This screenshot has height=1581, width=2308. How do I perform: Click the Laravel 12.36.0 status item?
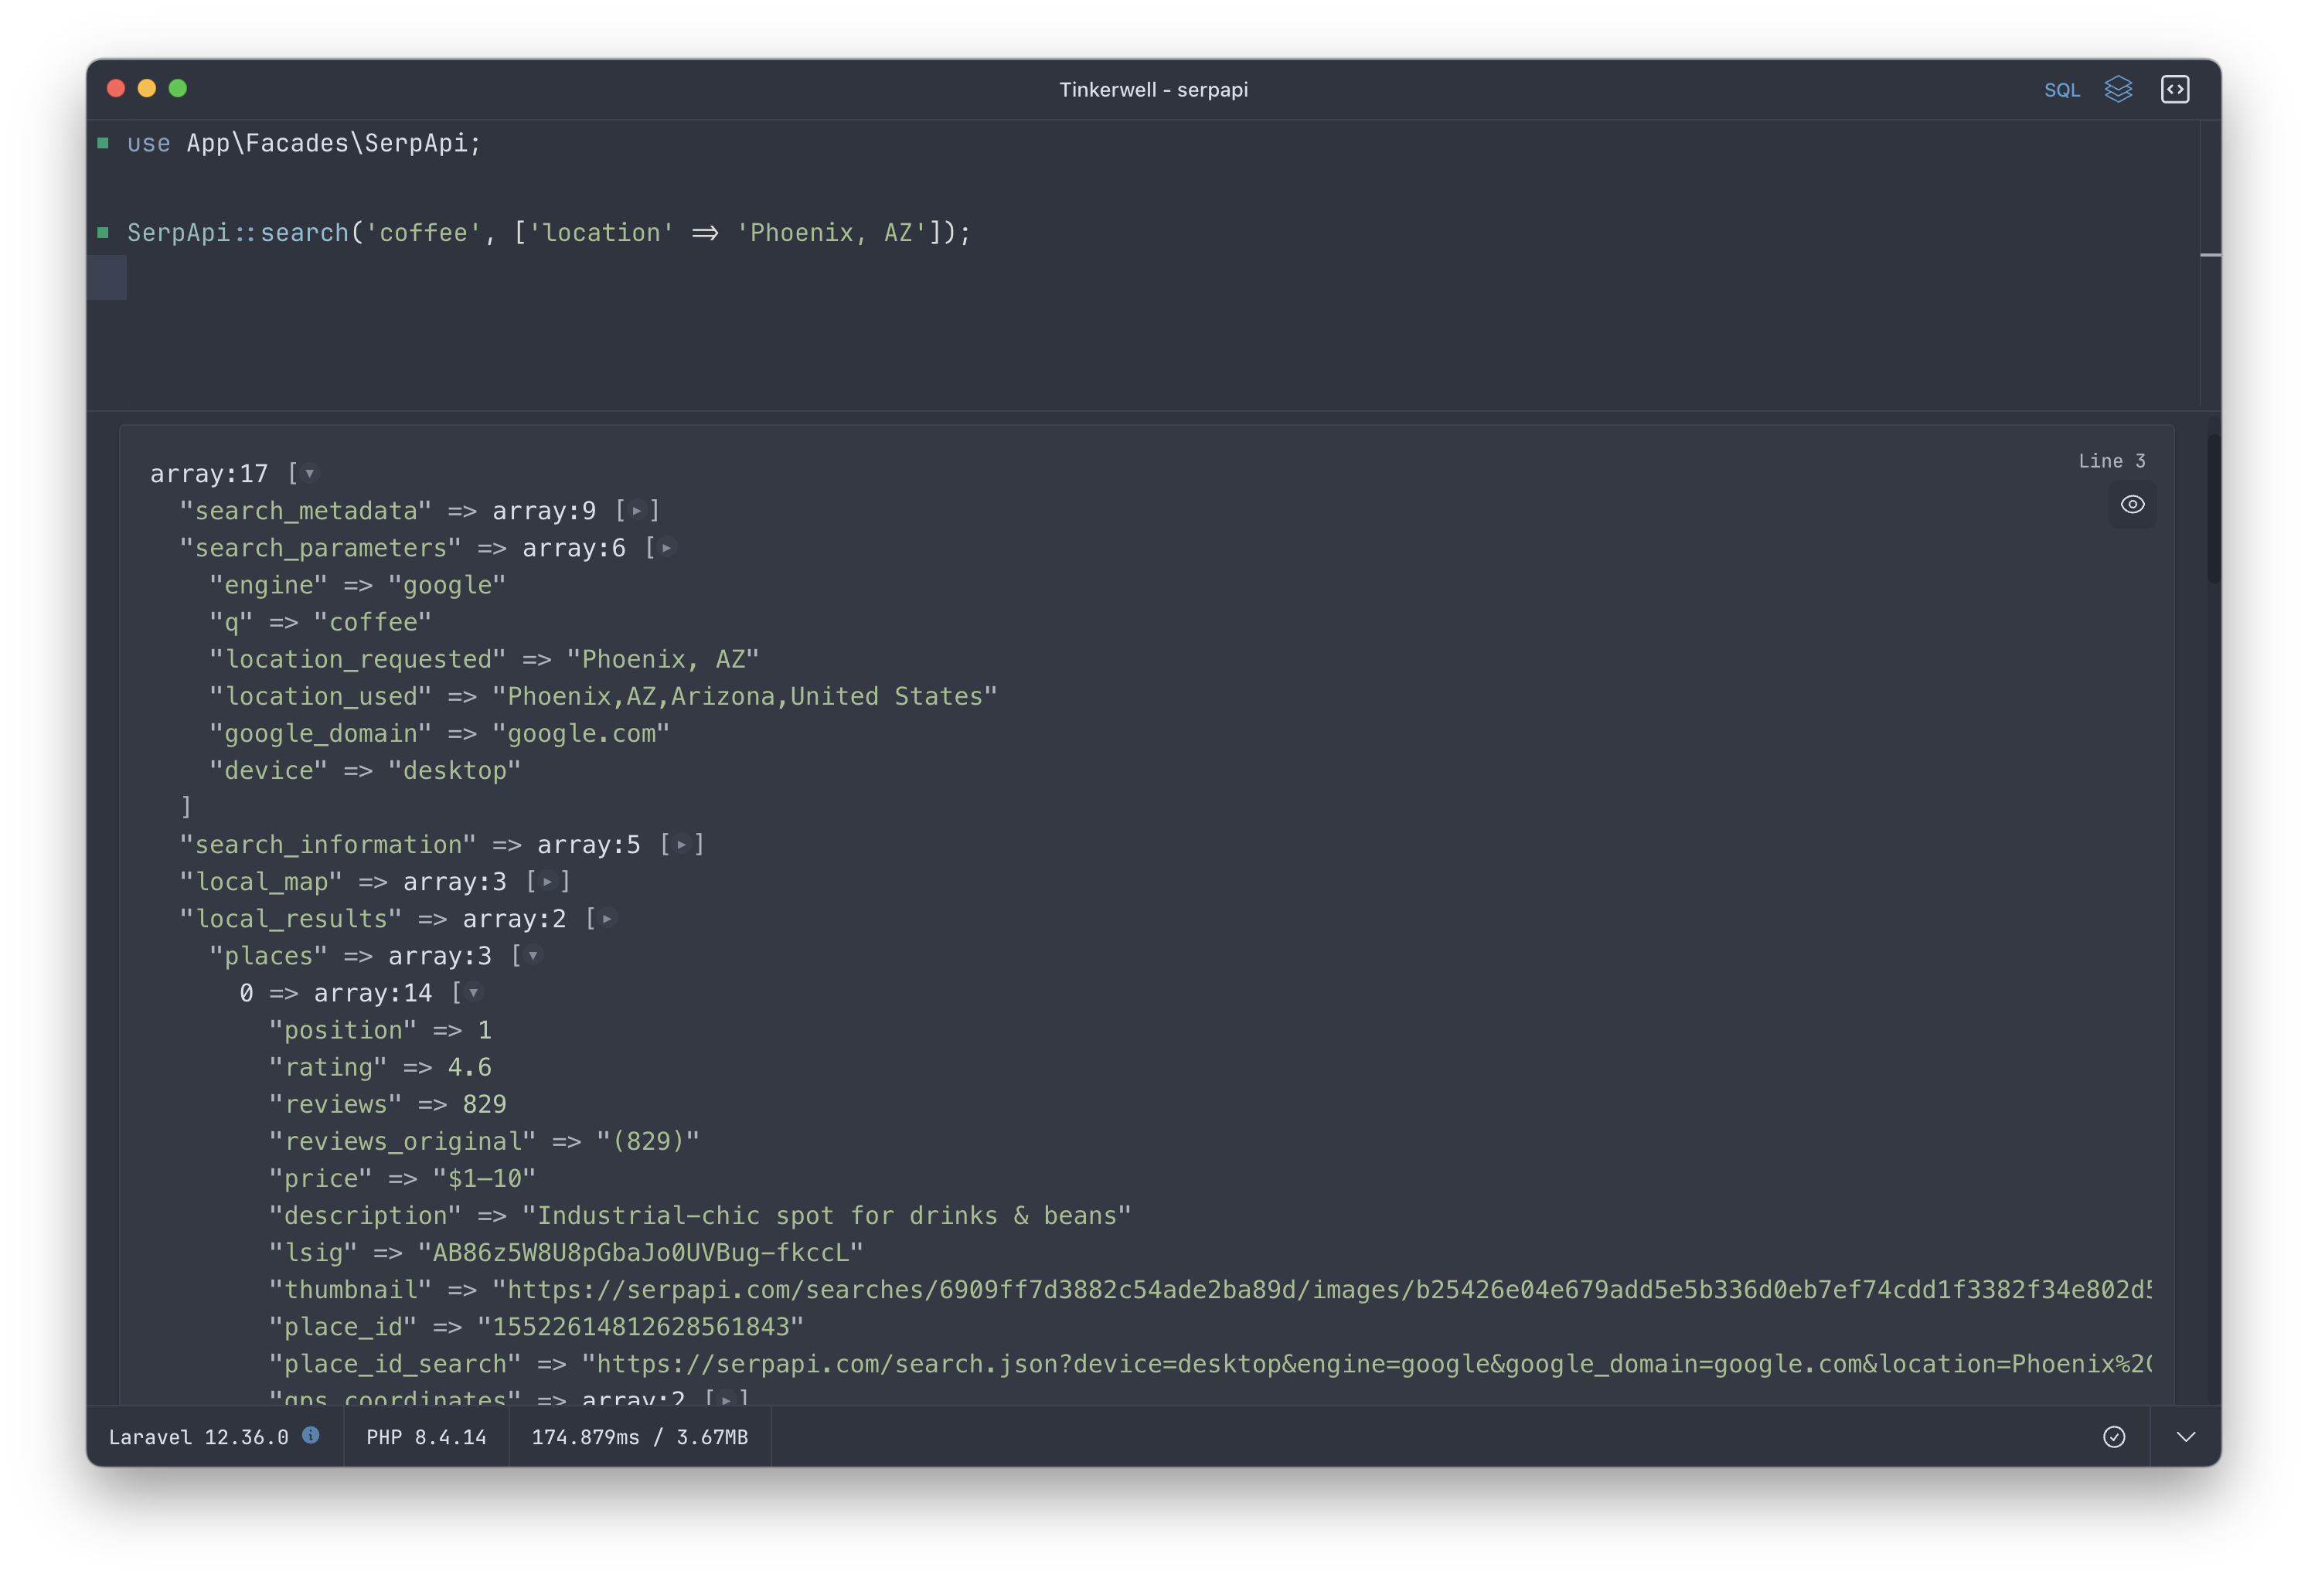coord(199,1437)
